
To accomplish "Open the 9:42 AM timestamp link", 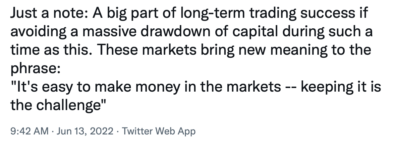I will (29, 131).
